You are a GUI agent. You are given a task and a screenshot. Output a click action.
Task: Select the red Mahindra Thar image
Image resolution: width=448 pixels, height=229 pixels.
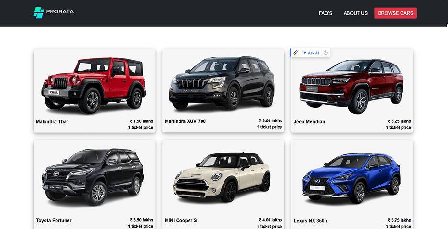pyautogui.click(x=94, y=85)
